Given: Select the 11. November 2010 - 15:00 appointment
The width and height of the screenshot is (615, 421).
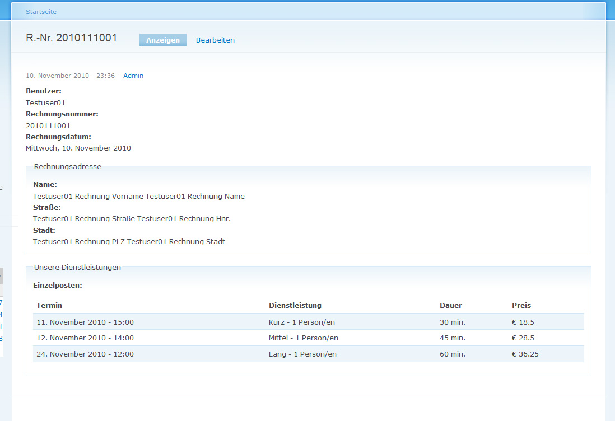Looking at the screenshot, I should click(85, 322).
